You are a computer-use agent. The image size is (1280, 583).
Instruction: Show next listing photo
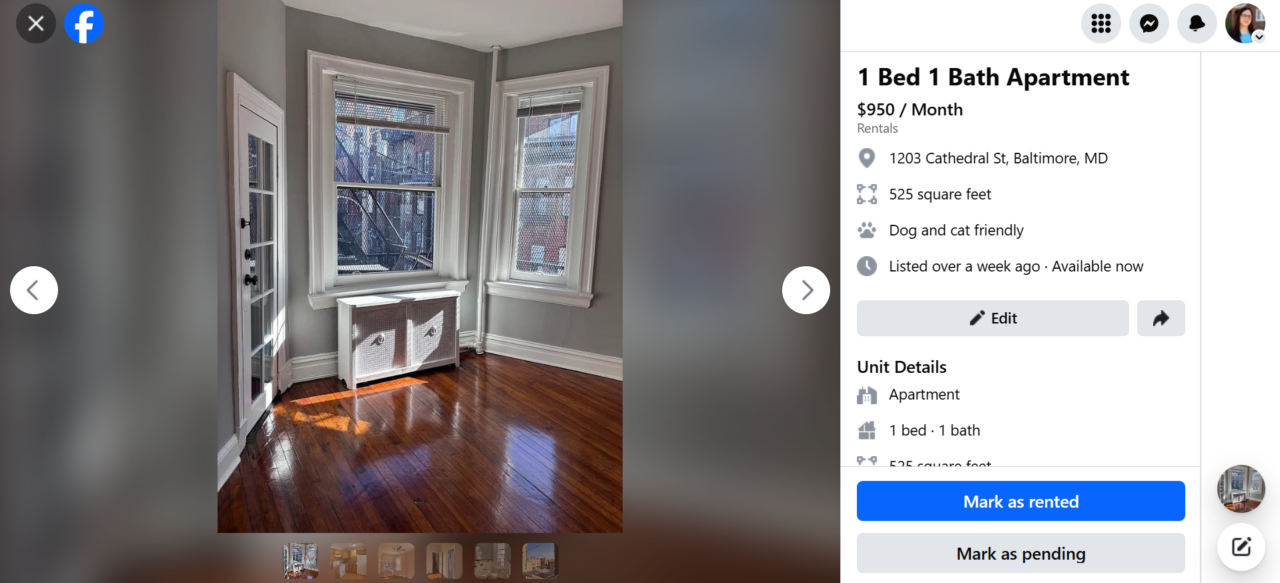[806, 290]
